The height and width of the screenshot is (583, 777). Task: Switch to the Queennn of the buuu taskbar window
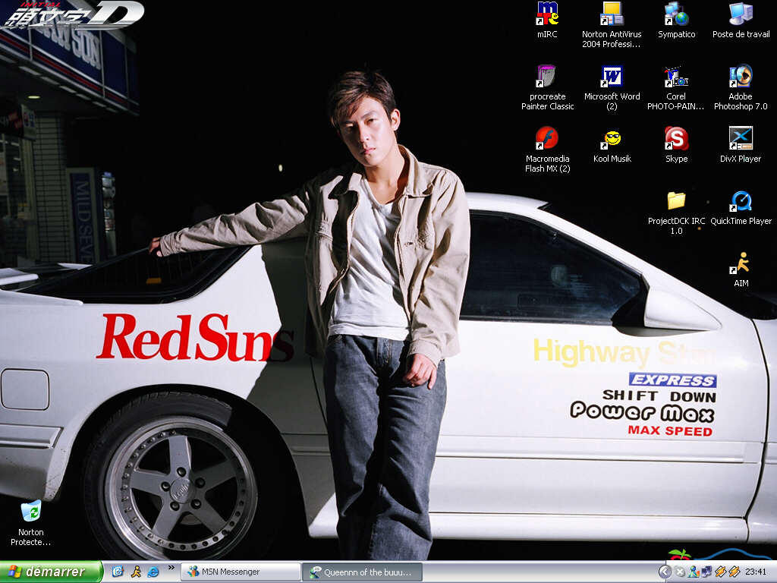coord(362,572)
